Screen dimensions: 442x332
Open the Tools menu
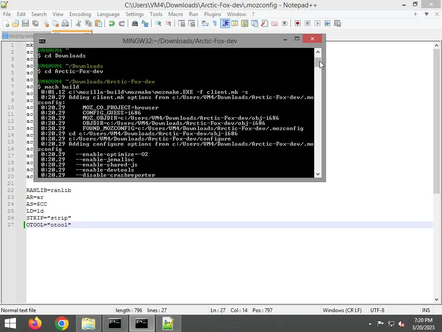156,14
